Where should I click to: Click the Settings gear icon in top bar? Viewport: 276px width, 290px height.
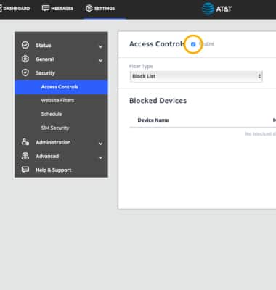(89, 9)
